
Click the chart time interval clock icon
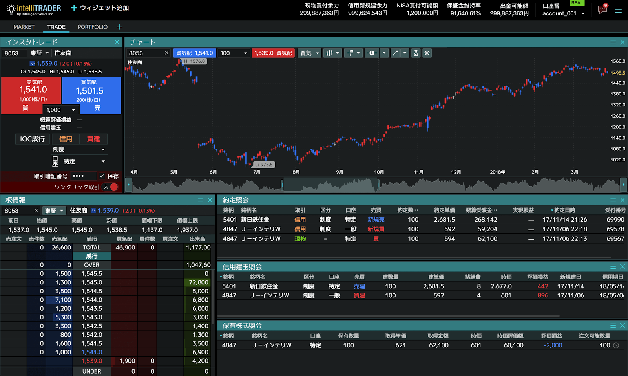[x=372, y=53]
